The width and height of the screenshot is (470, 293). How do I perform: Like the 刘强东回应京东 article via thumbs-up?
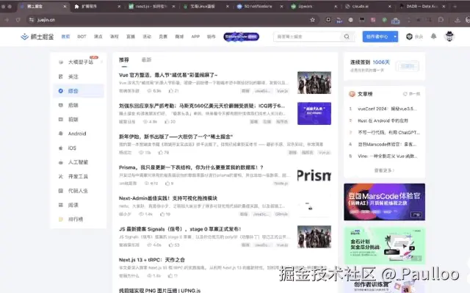point(167,122)
